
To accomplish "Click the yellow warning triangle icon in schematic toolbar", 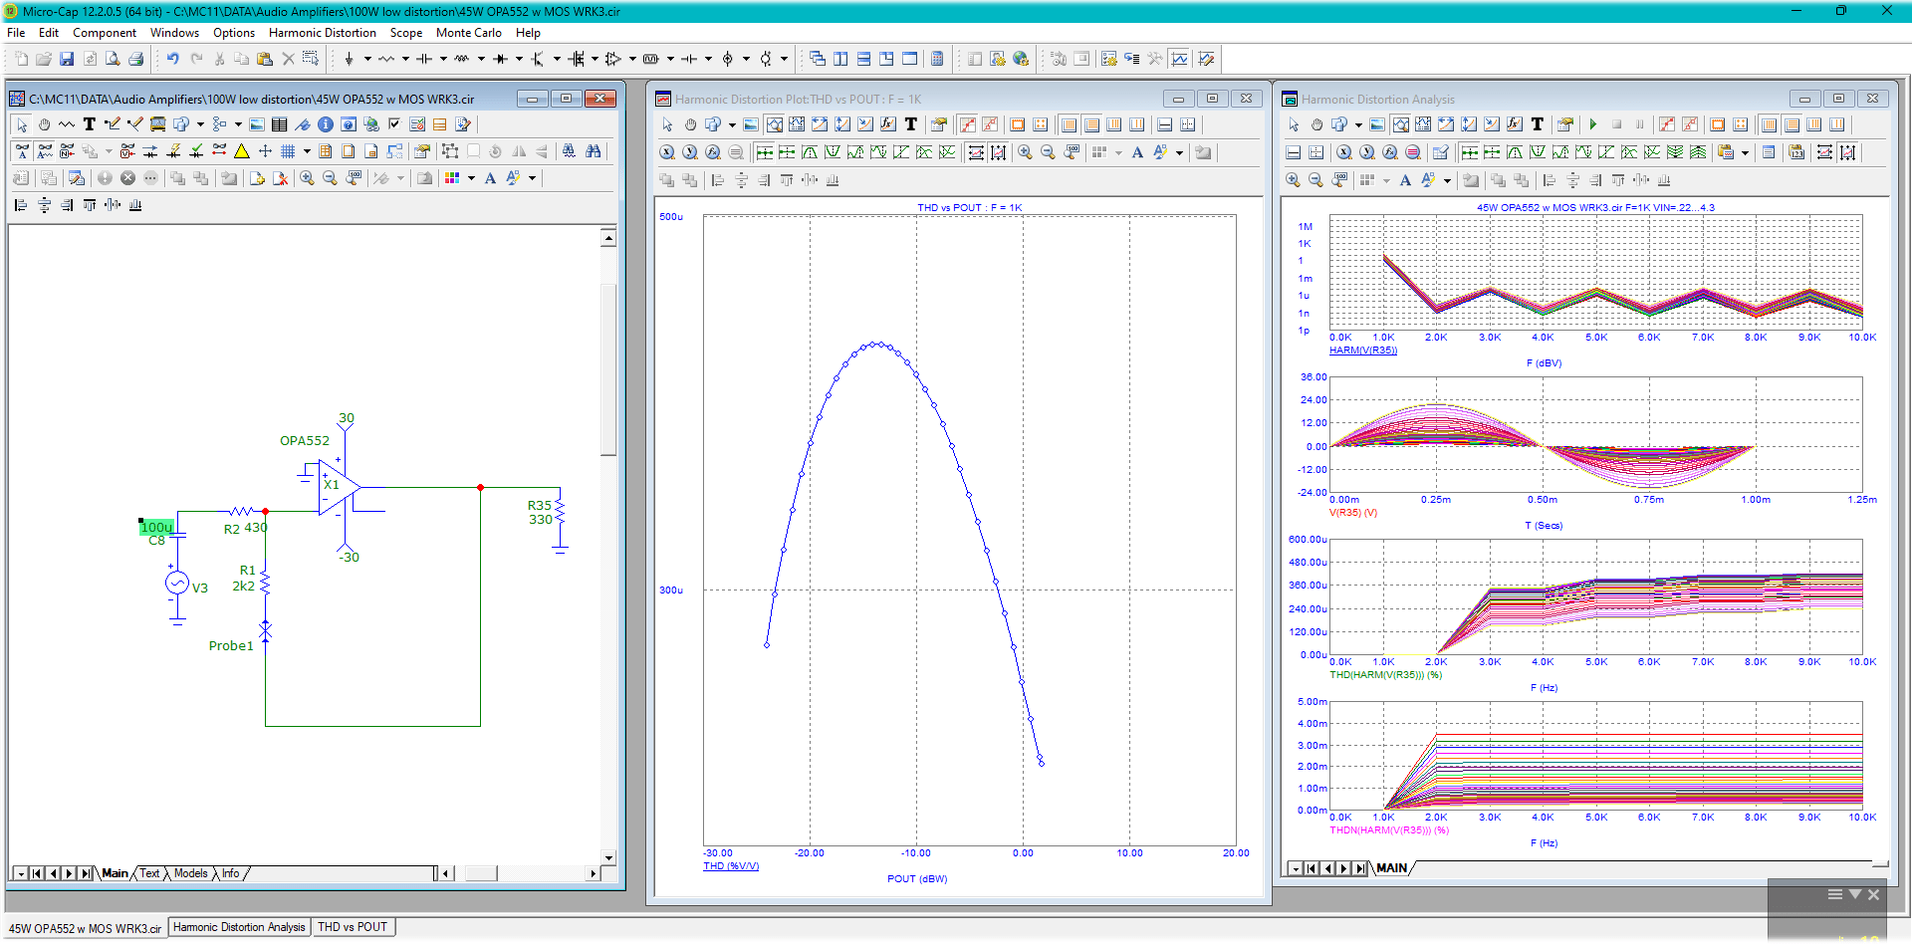I will coord(242,151).
